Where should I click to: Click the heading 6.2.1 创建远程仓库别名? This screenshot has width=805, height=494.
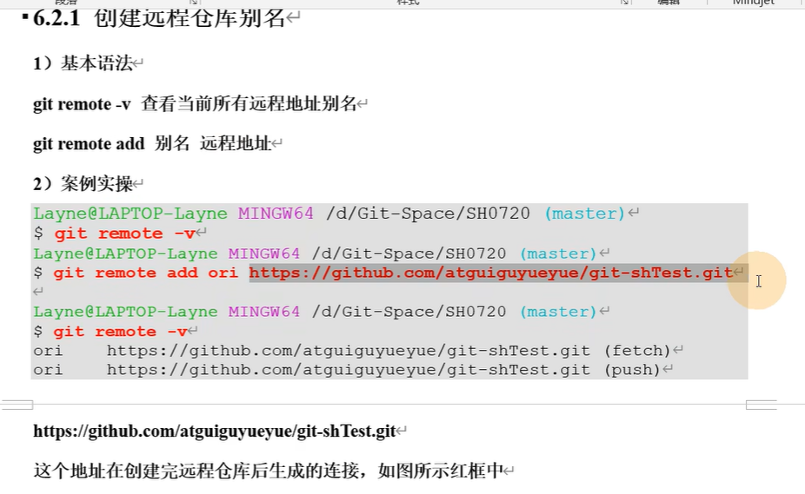click(x=159, y=18)
